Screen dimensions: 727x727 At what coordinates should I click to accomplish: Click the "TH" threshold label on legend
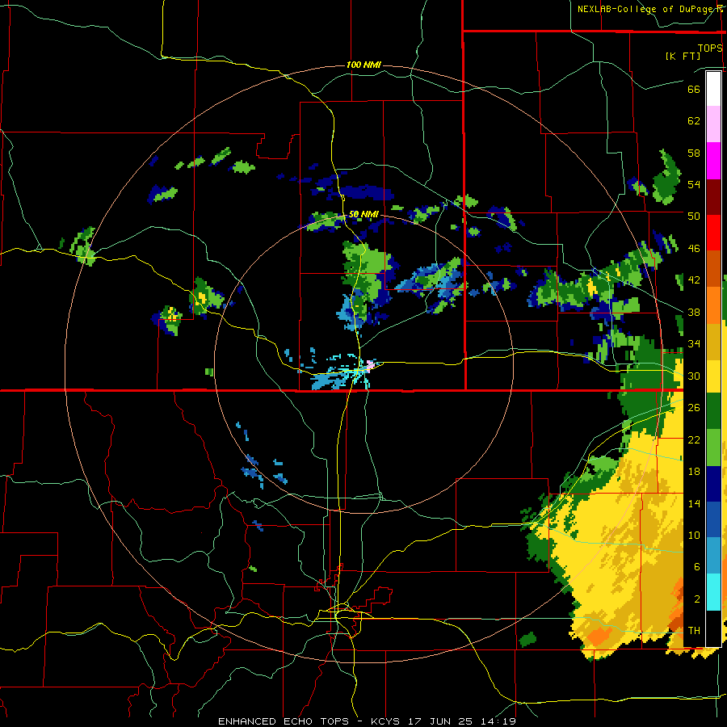pos(694,631)
